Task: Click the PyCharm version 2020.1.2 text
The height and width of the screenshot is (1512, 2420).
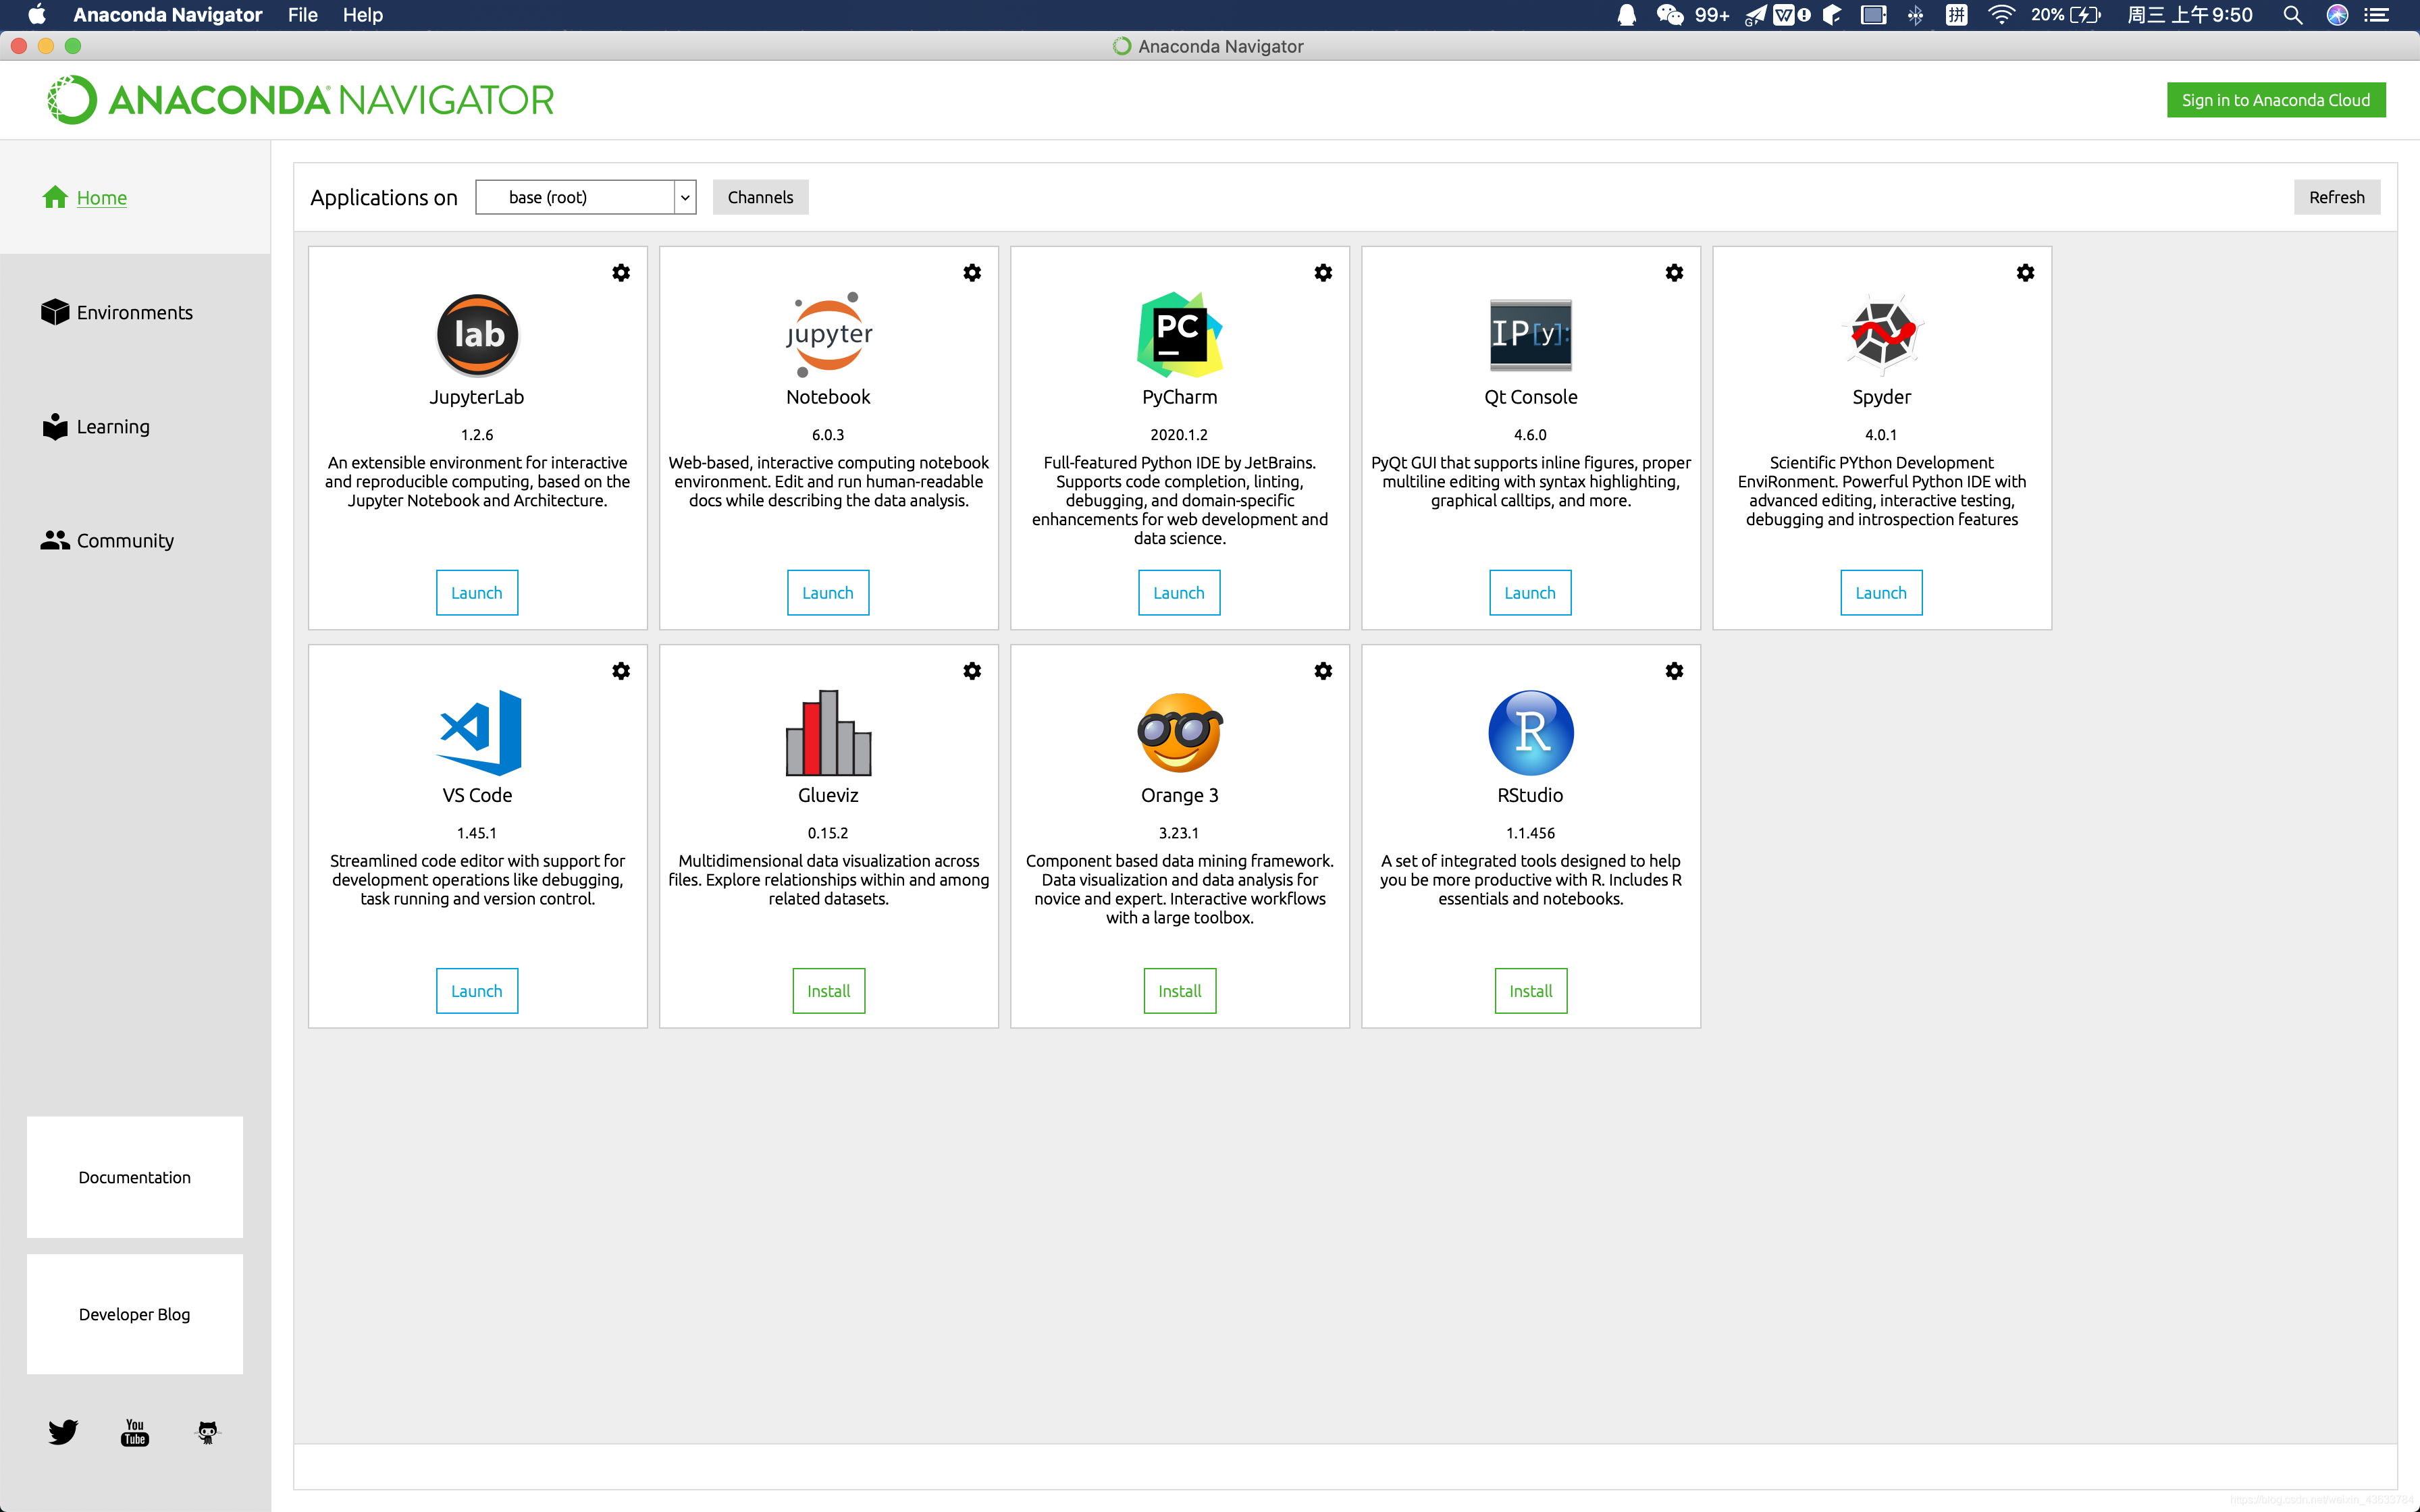Action: [1179, 435]
